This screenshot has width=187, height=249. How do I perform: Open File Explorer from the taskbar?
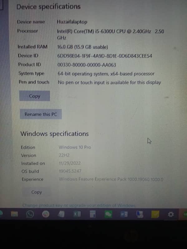(x=14, y=214)
